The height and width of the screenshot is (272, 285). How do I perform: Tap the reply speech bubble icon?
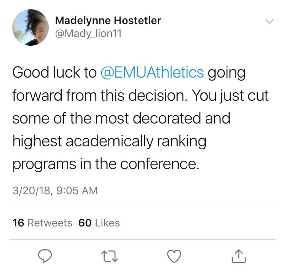coord(45,256)
